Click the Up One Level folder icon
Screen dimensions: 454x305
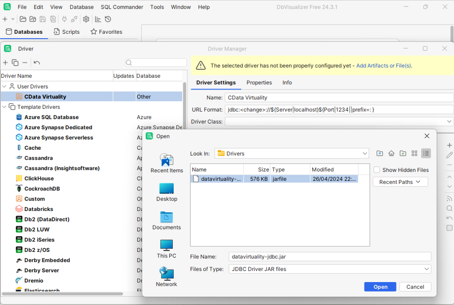tap(380, 153)
